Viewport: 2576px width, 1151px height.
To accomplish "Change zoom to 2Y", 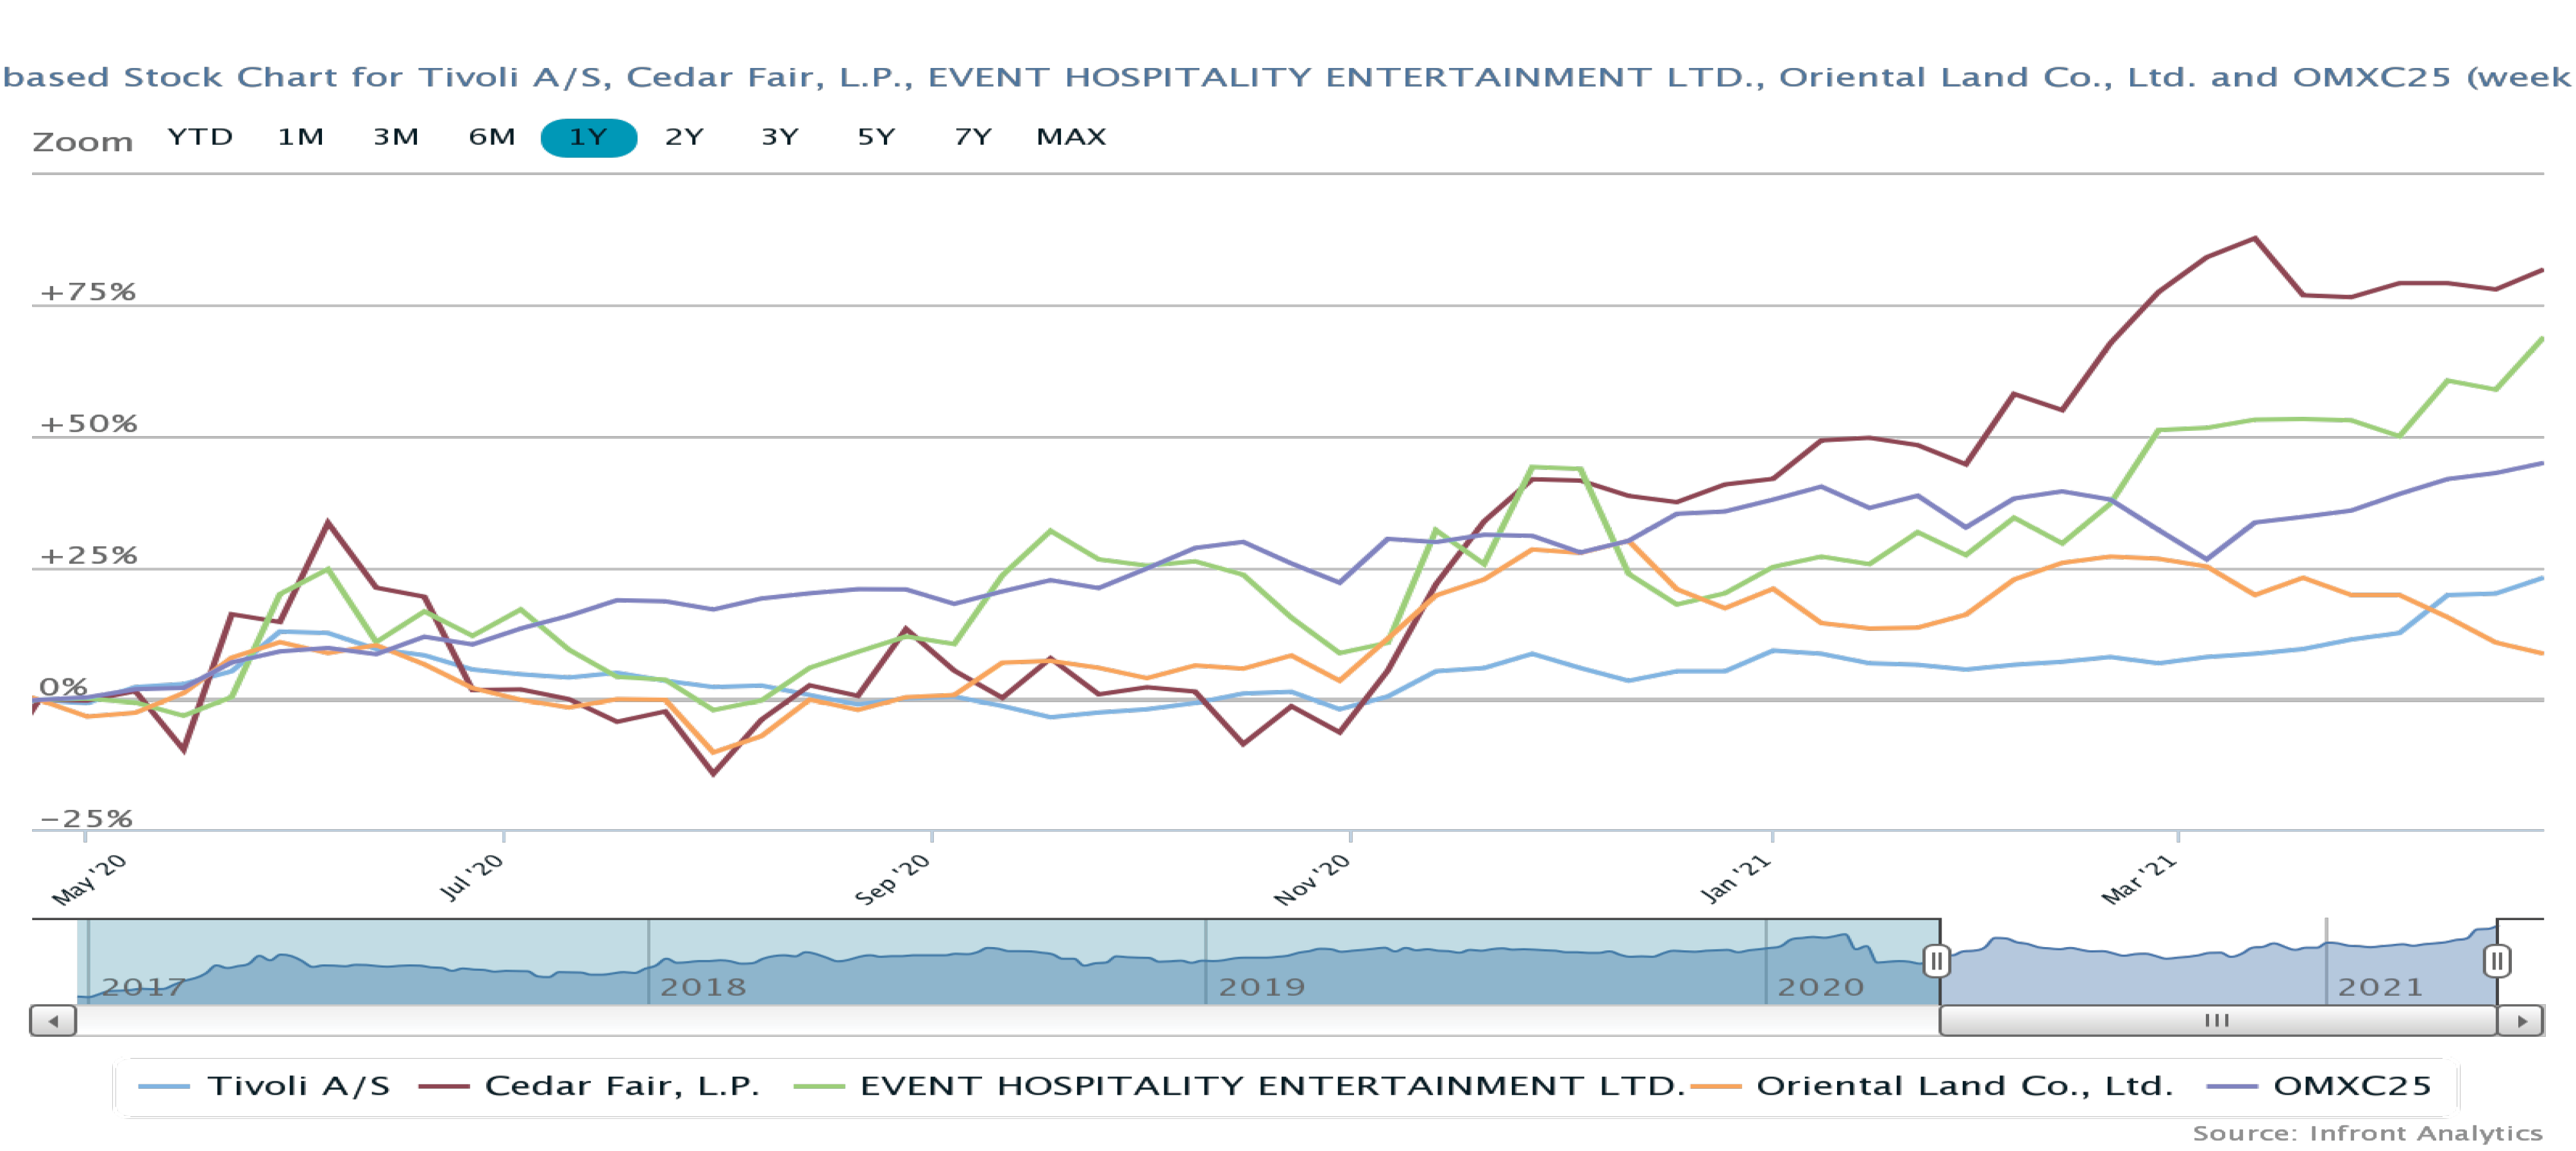I will 684,137.
